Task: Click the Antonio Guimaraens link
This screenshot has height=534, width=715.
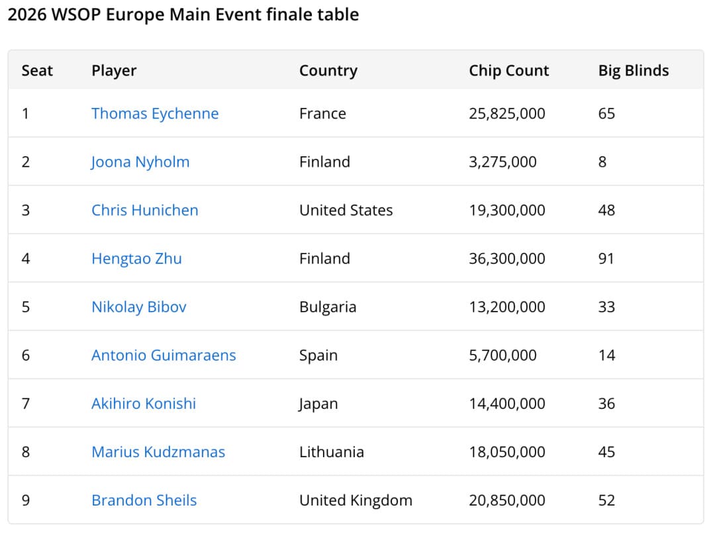Action: coord(164,355)
